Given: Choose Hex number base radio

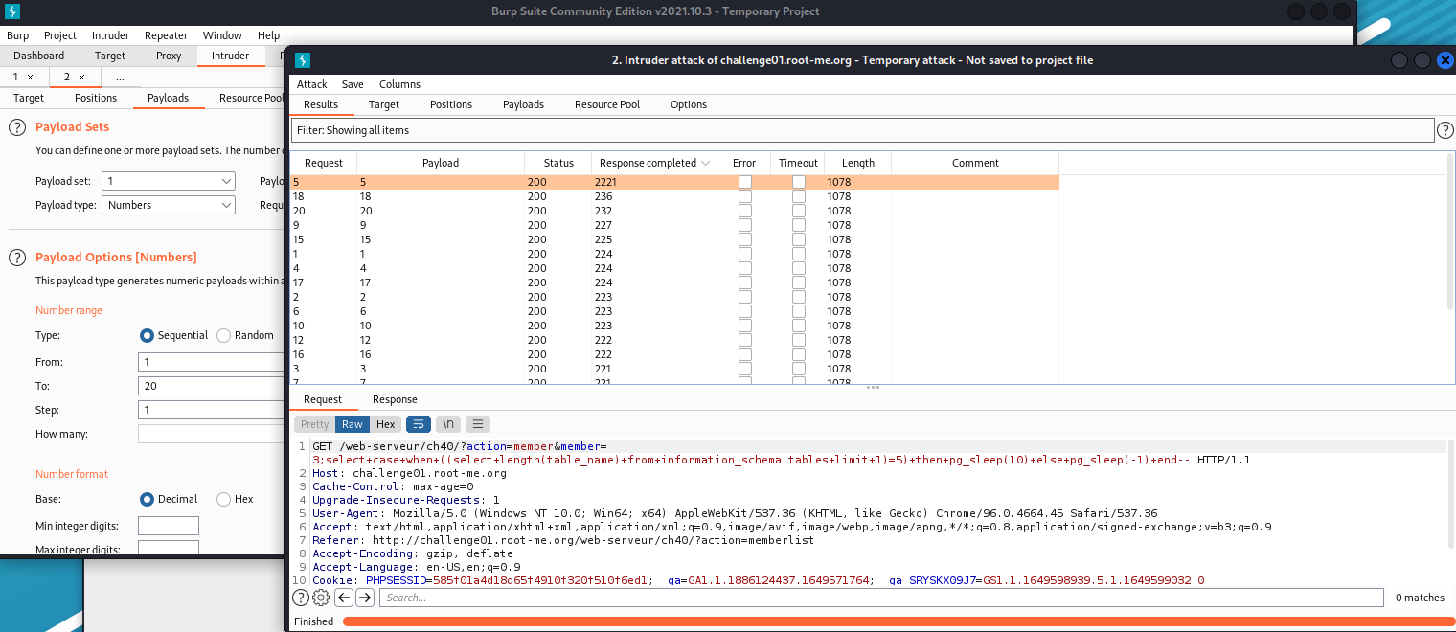Looking at the screenshot, I should (x=223, y=500).
